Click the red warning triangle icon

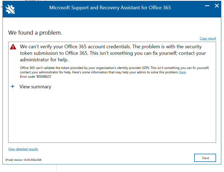click(13, 47)
